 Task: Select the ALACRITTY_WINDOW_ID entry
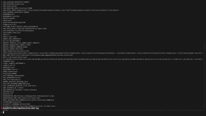(16, 104)
